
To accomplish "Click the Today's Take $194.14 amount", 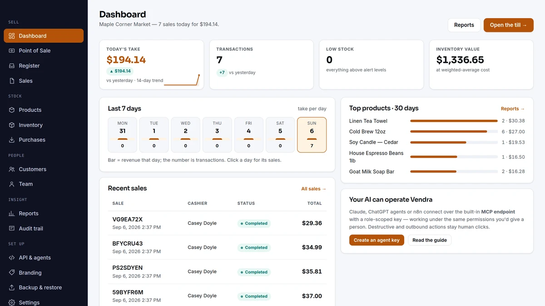I will click(x=126, y=60).
